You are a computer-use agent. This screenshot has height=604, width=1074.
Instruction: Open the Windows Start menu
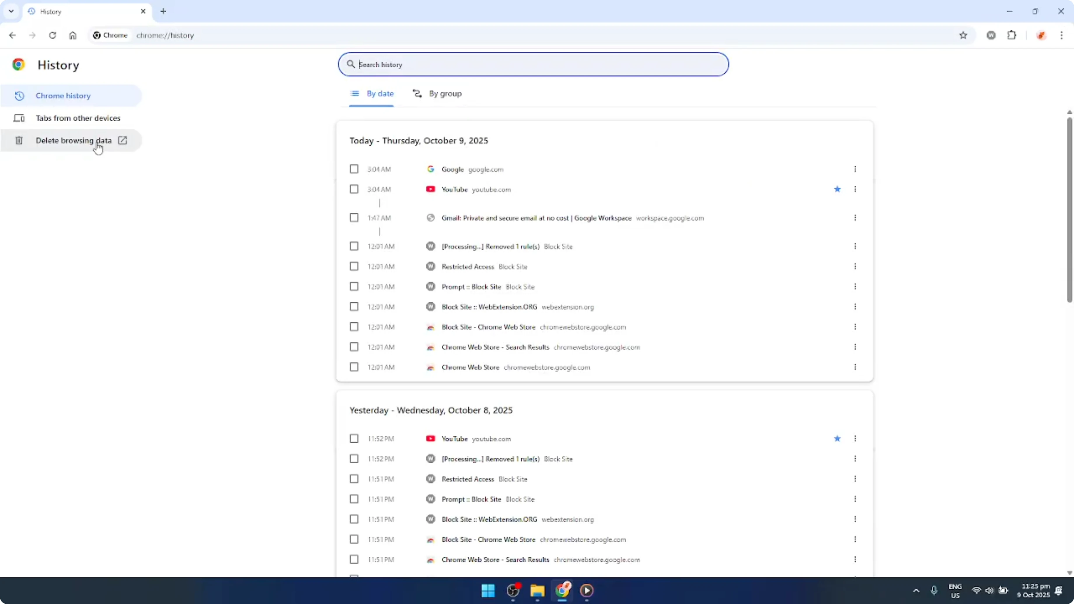click(488, 590)
